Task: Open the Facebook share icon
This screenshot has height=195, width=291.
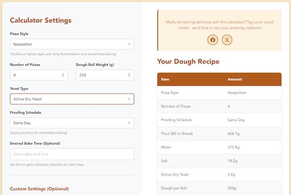Action: click(x=212, y=40)
